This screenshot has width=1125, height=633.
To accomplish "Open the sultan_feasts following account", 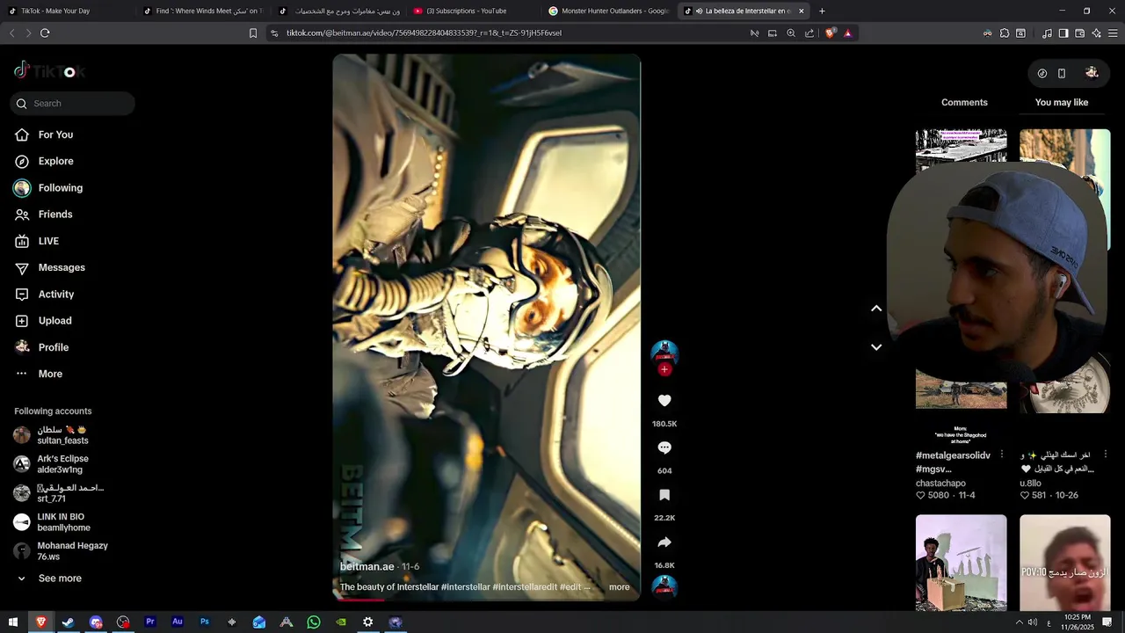I will click(62, 435).
